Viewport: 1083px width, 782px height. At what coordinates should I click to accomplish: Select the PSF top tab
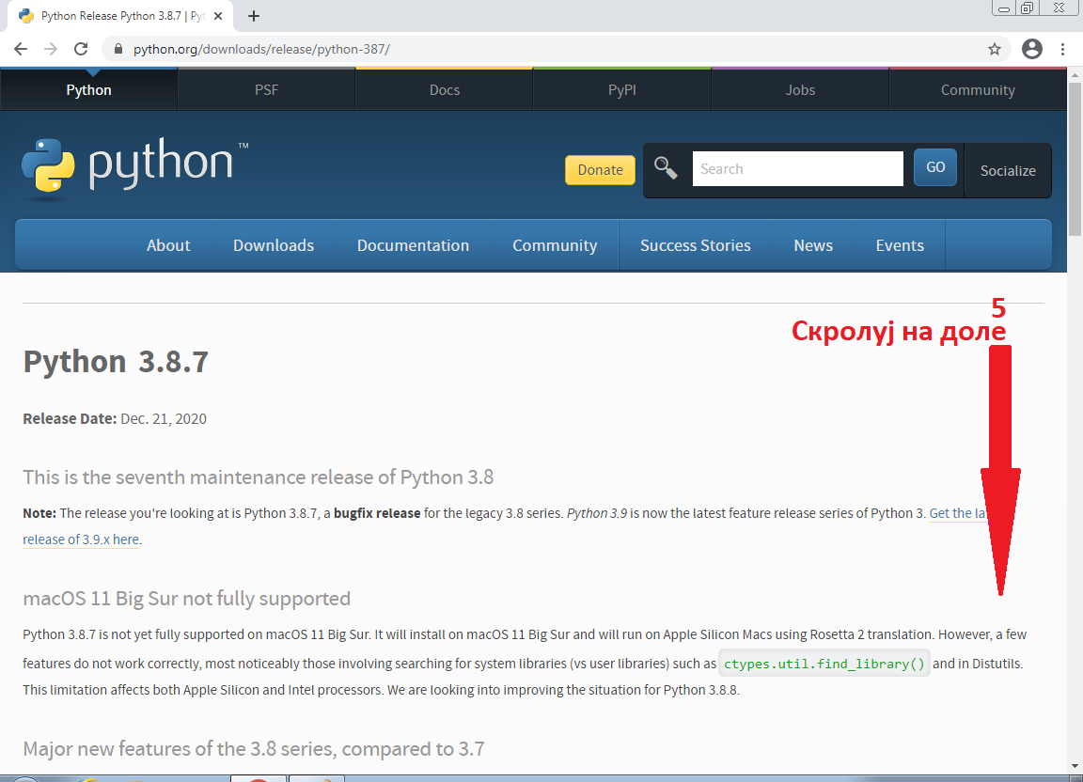coord(266,90)
